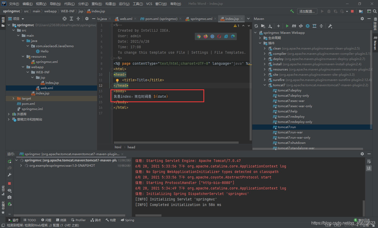Screen dimensions: 378x228
Task: Open the 重构(R) menu
Action: [97, 4]
